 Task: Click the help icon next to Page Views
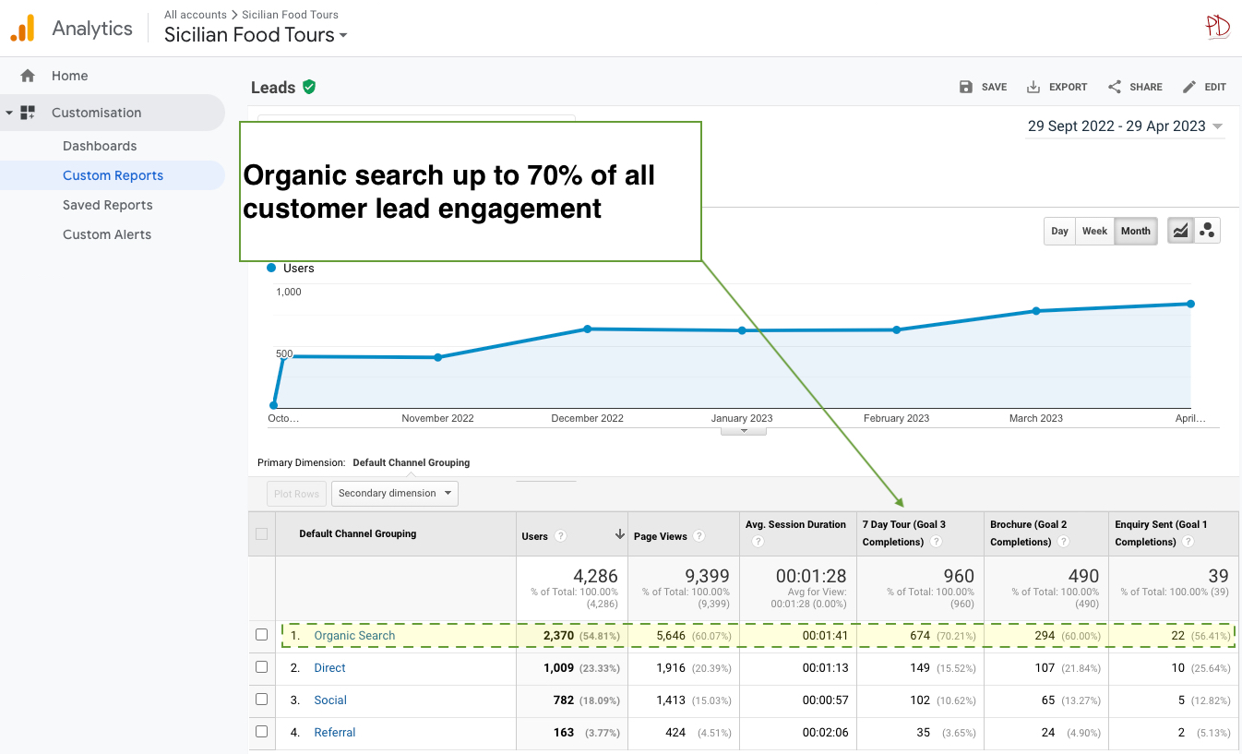[x=699, y=536]
